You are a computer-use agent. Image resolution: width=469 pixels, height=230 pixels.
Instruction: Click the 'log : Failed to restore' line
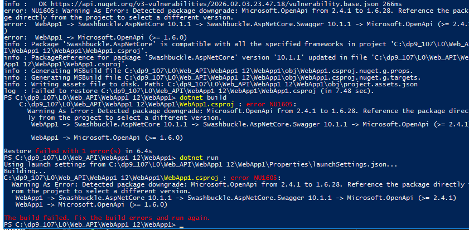189,91
